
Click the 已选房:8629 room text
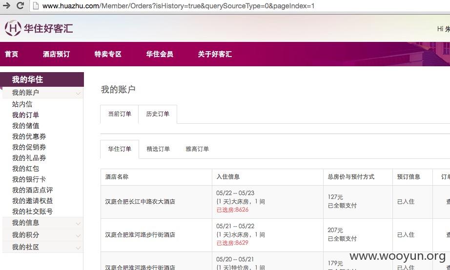tap(232, 243)
